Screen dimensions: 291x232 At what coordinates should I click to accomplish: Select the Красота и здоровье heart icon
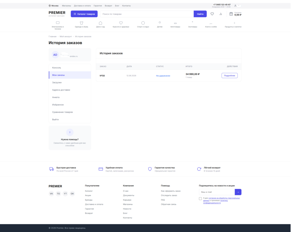[121, 23]
